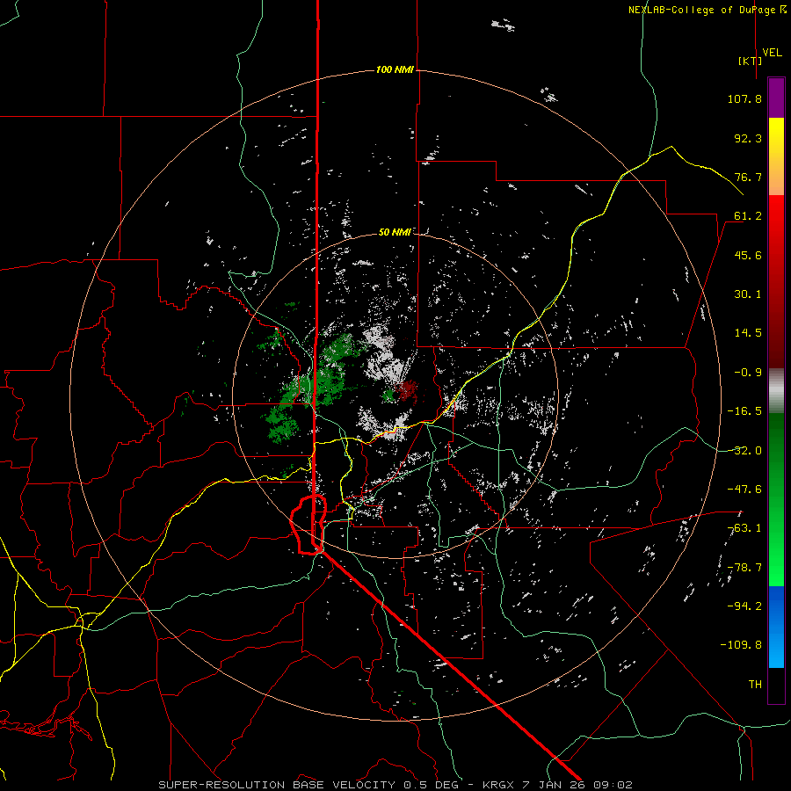Click the 76.7 velocity scale value

click(x=748, y=177)
